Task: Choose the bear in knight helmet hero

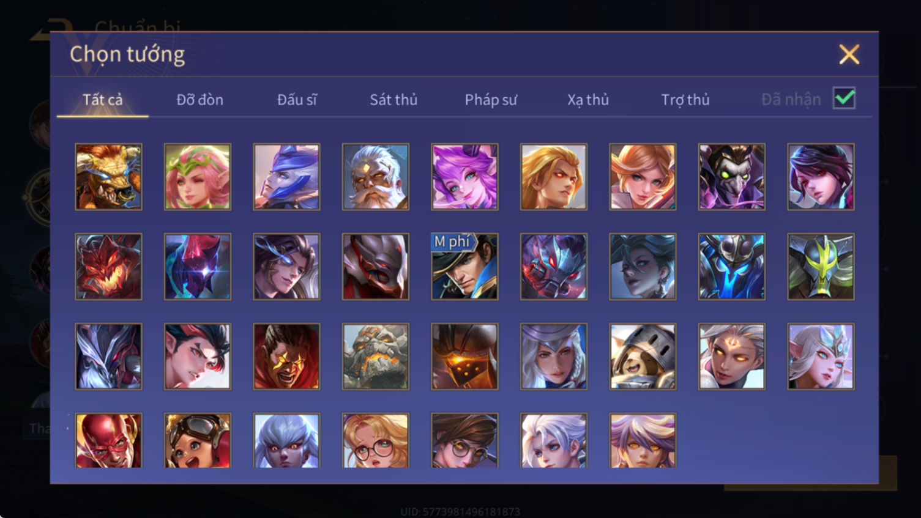Action: tap(643, 357)
